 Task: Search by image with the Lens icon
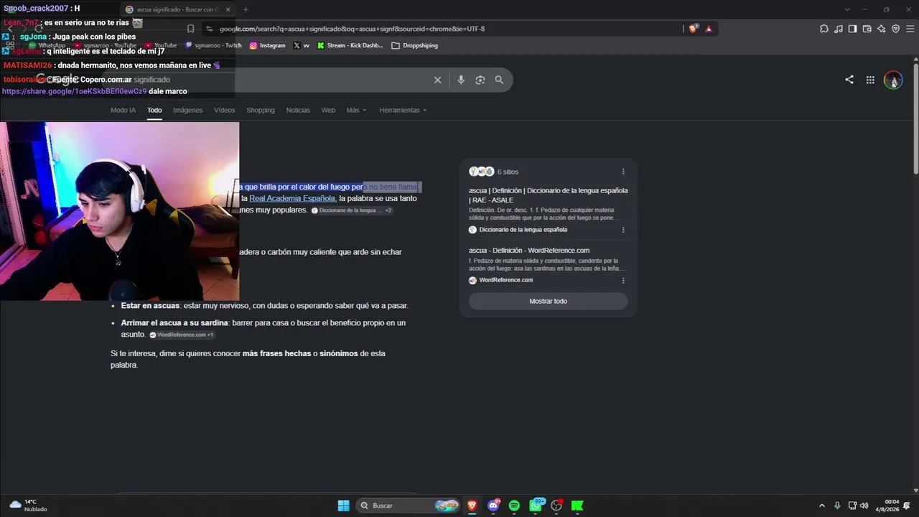point(480,80)
